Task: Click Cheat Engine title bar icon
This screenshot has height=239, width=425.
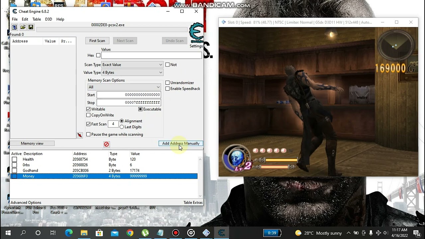Action: 15,11
